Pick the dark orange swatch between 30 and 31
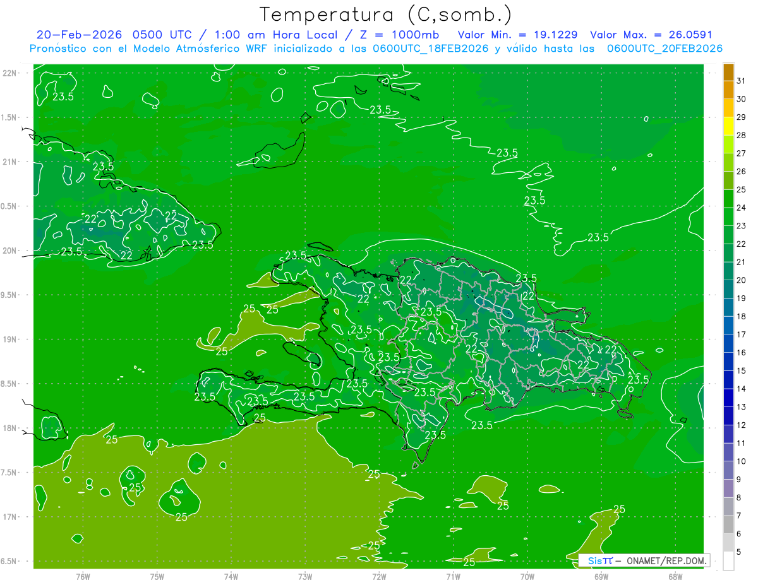The height and width of the screenshot is (585, 758). tap(728, 90)
